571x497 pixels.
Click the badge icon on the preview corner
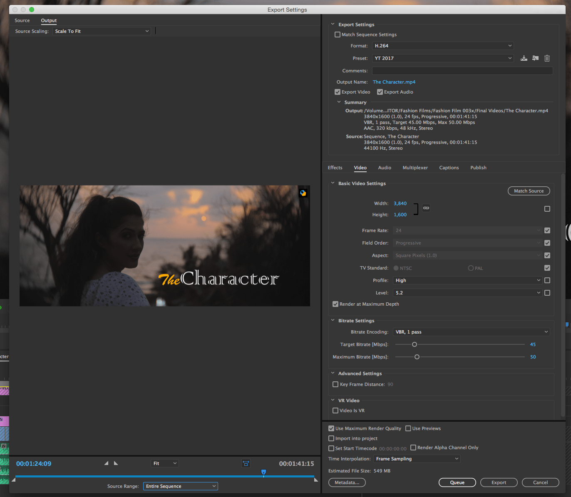(303, 193)
